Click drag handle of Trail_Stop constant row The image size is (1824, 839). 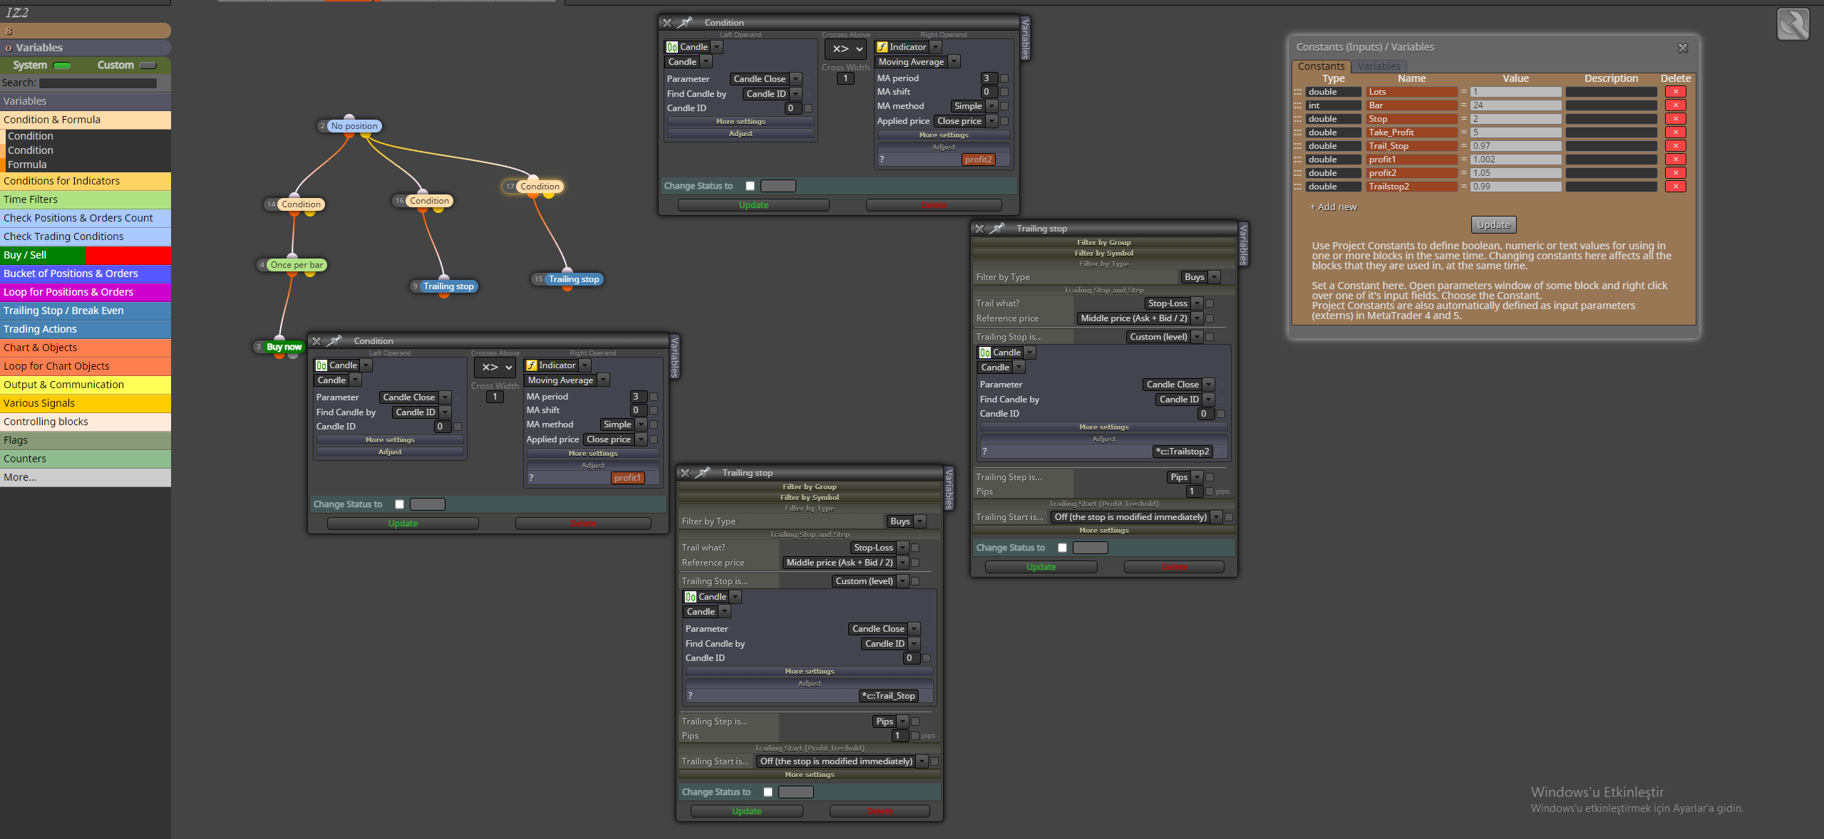1298,146
